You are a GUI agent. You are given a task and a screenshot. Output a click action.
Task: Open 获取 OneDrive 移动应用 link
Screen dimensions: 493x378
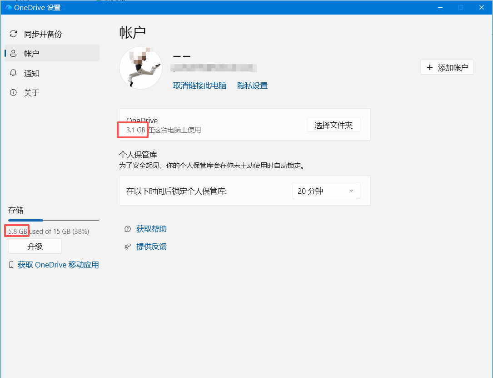tap(58, 265)
